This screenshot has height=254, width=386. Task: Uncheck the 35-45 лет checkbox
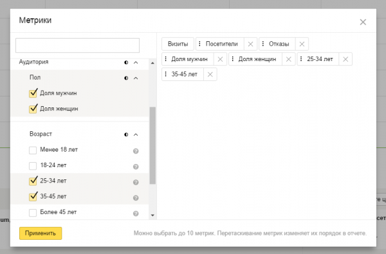33,197
